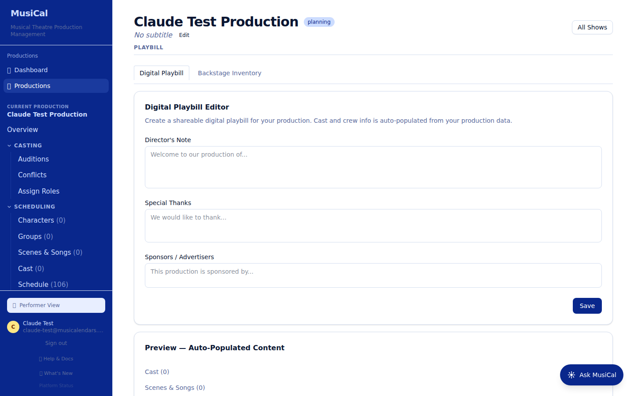Click Cast (0) in the preview section

point(157,372)
